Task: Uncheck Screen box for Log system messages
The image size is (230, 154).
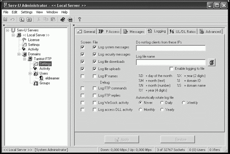Action: tap(82, 47)
